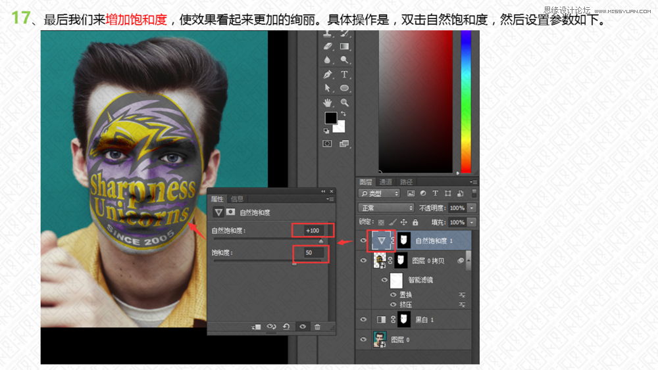The height and width of the screenshot is (370, 658).
Task: Hide the 挤压 filter
Action: pos(393,305)
